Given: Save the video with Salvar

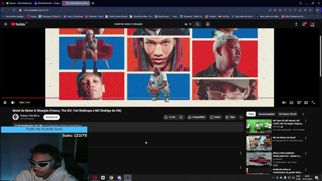Looking at the screenshot, I should [x=215, y=117].
